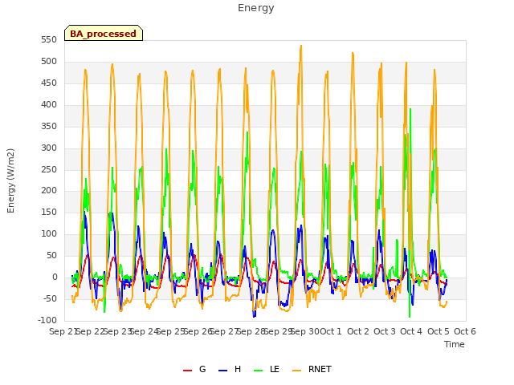The image size is (514, 385).
Task: Click the green LE spike on Oct 4
Action: (410, 109)
